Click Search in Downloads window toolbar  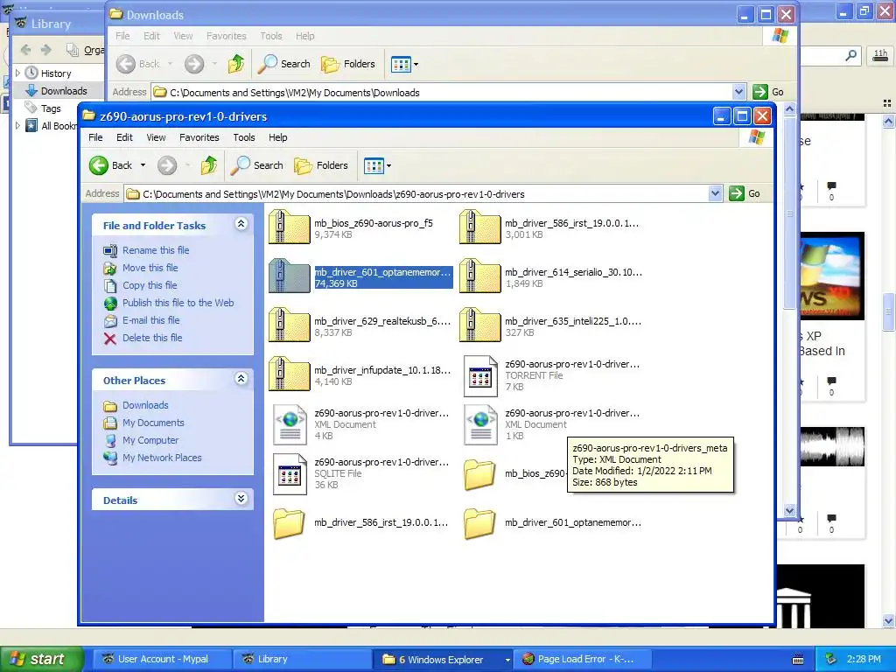284,64
